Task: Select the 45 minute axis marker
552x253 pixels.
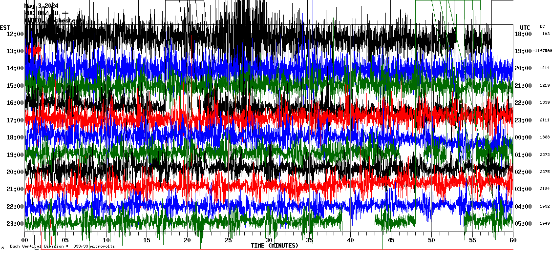Action: click(x=391, y=240)
